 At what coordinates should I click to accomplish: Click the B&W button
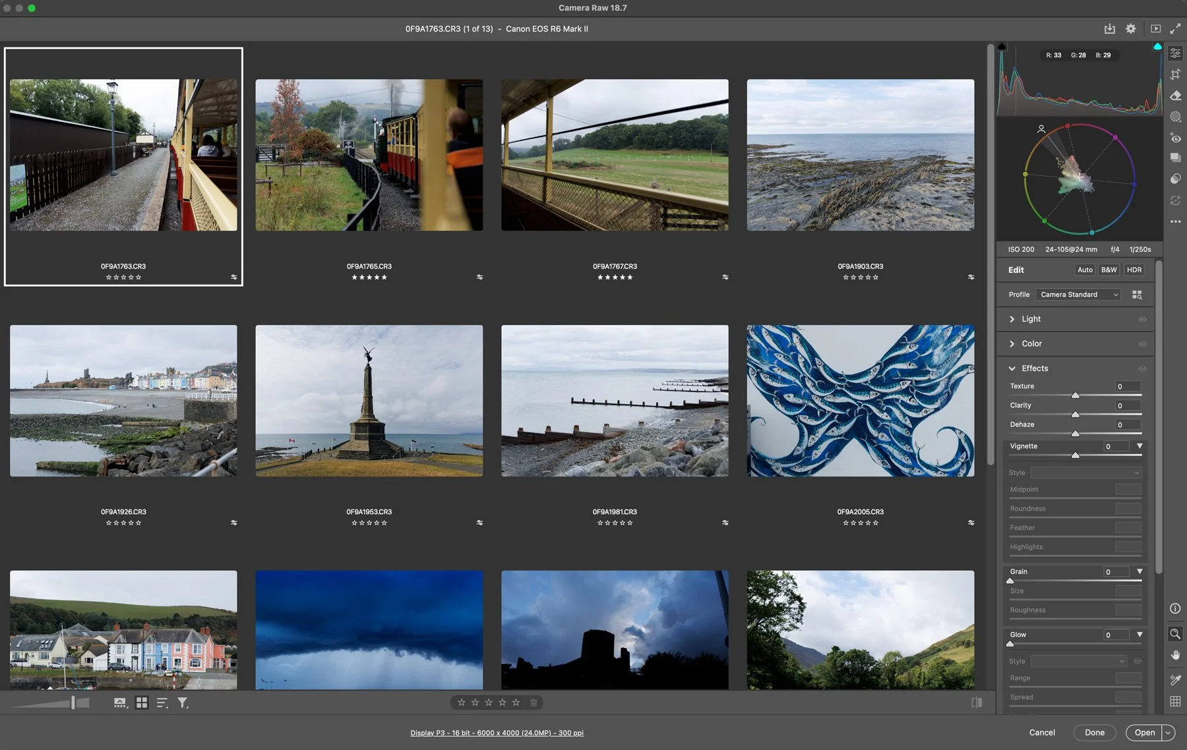[1109, 270]
